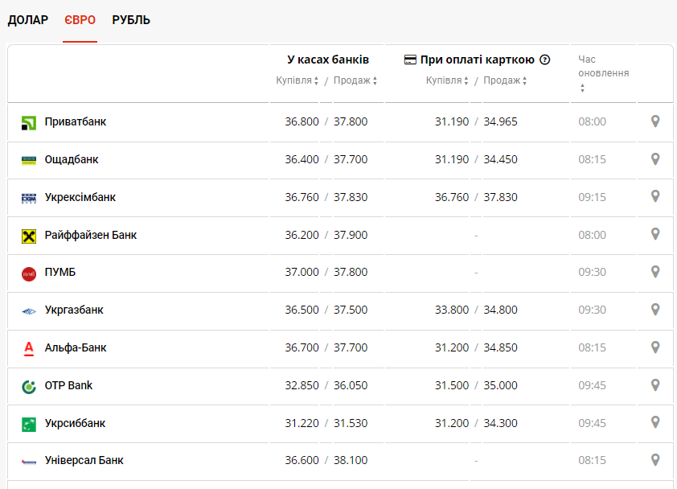Select the ЄВРО currency tab

click(80, 20)
